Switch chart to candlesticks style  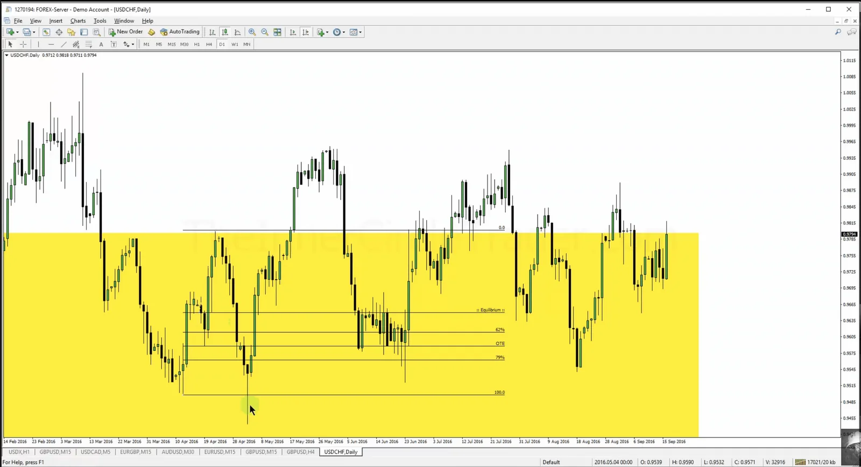(x=225, y=32)
